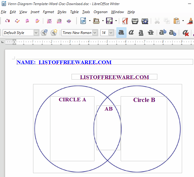Image resolution: width=194 pixels, height=177 pixels.
Task: Open the Edit menu
Action: (13, 12)
